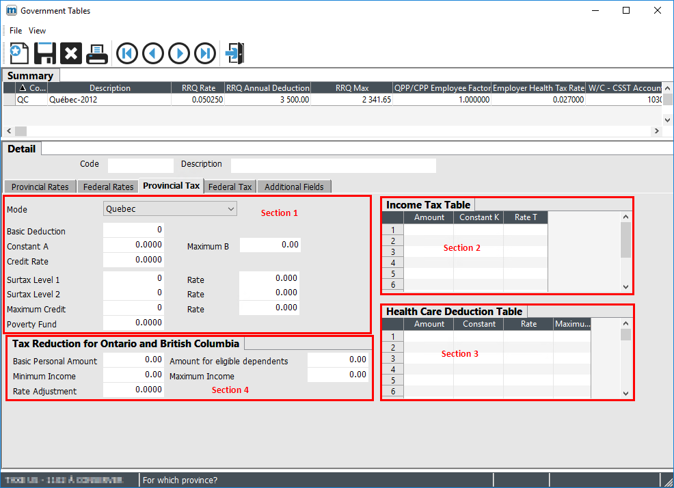Open the View menu
Screen dimensions: 674x488
(37, 31)
